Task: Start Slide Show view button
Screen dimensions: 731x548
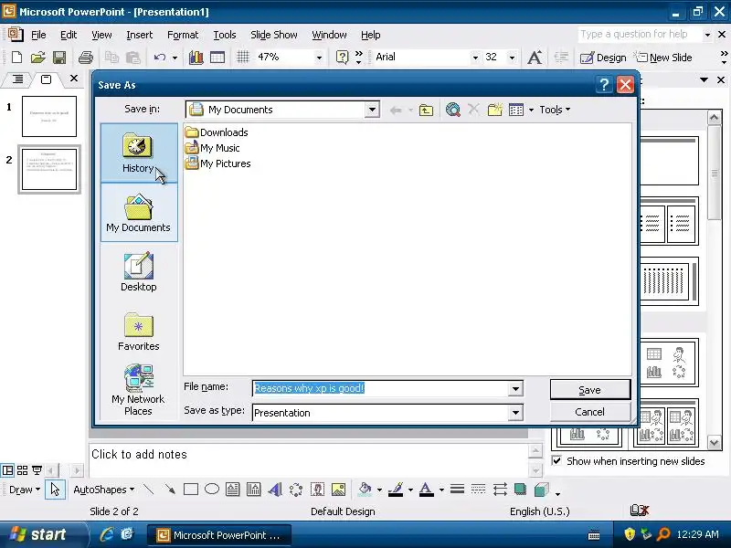Action: [37, 469]
